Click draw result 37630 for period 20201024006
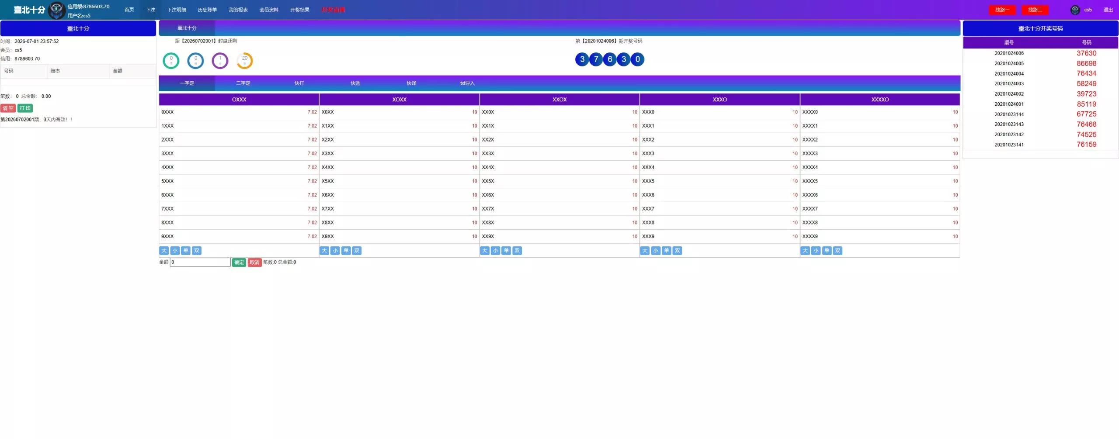The height and width of the screenshot is (439, 1119). tap(1086, 53)
